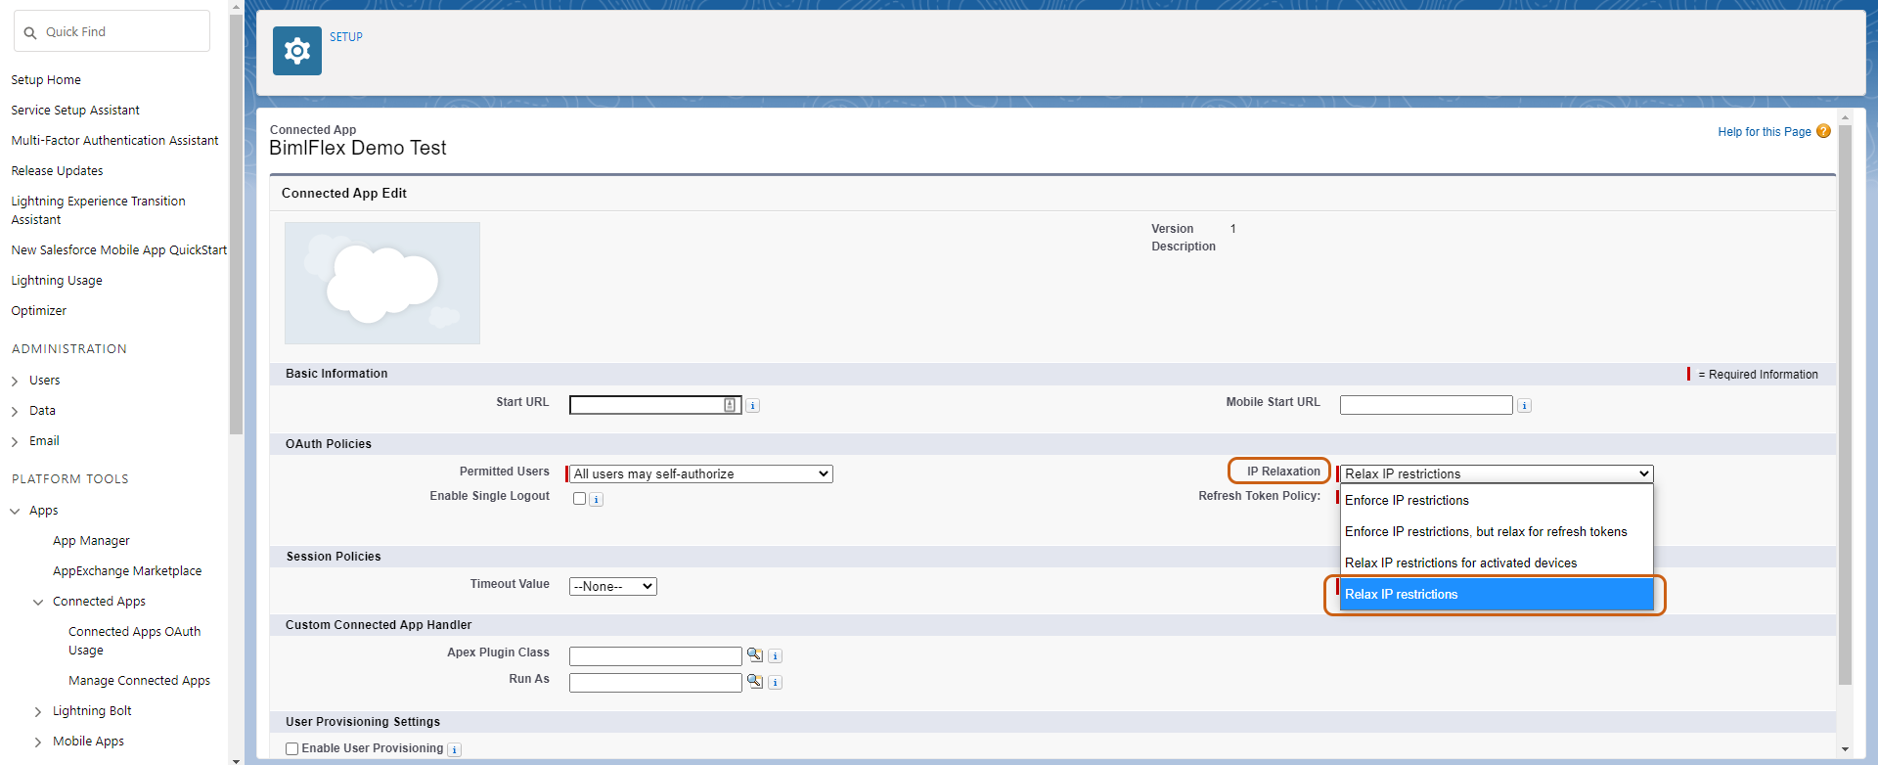Select Enforce IP restrictions option
The image size is (1878, 765).
1497,500
